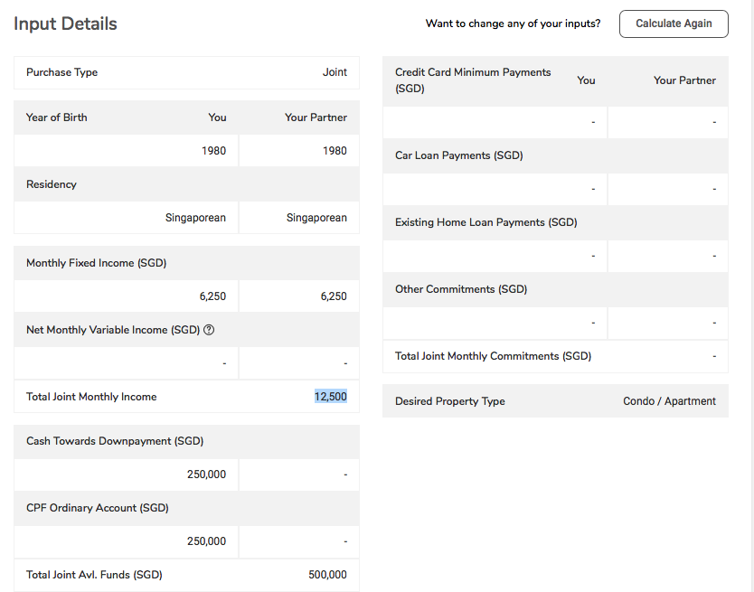Click the Condo / Apartment property type value
This screenshot has height=592, width=754.
pos(669,401)
